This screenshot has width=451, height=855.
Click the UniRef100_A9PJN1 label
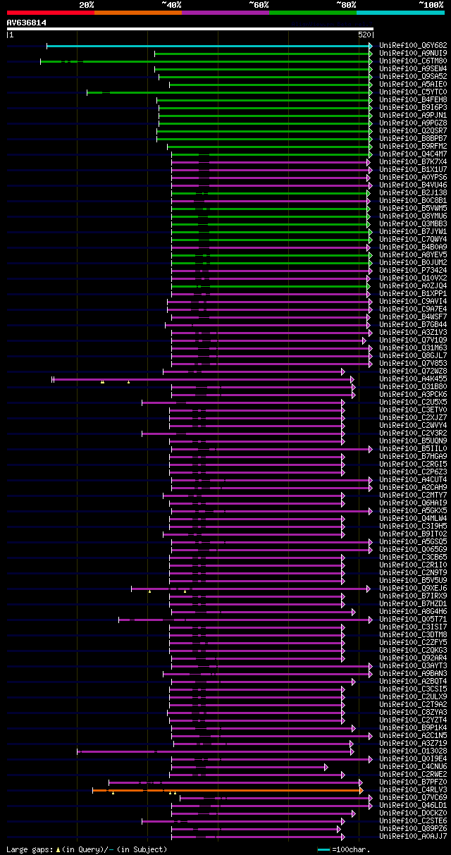tap(413, 116)
